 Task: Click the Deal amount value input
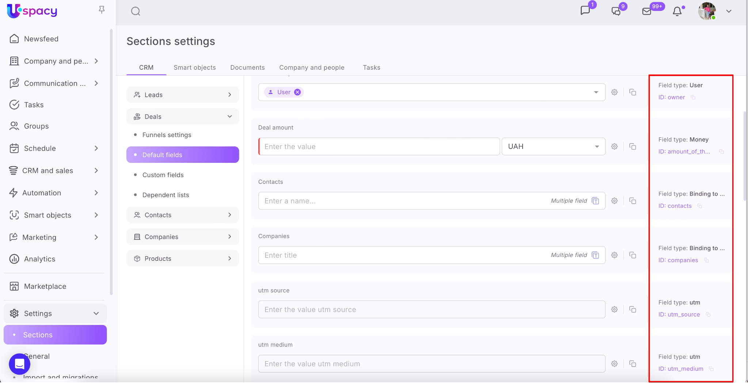point(379,146)
